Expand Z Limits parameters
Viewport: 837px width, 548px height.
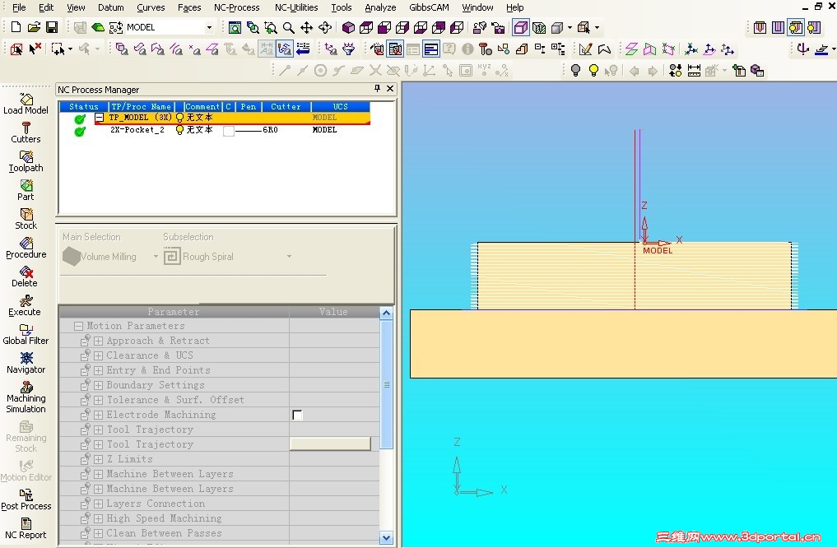point(98,459)
